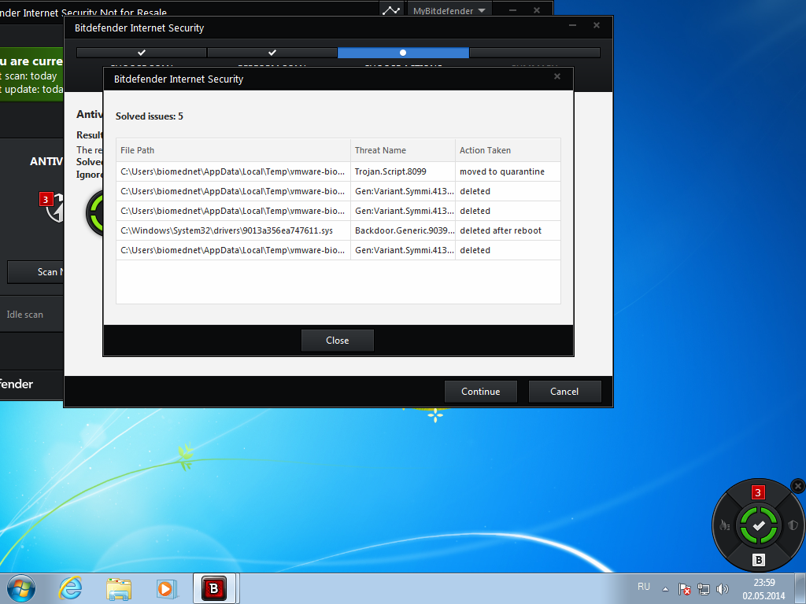Viewport: 806px width, 604px height.
Task: Open Windows Explorer folder icon in the taskbar
Action: tap(119, 588)
